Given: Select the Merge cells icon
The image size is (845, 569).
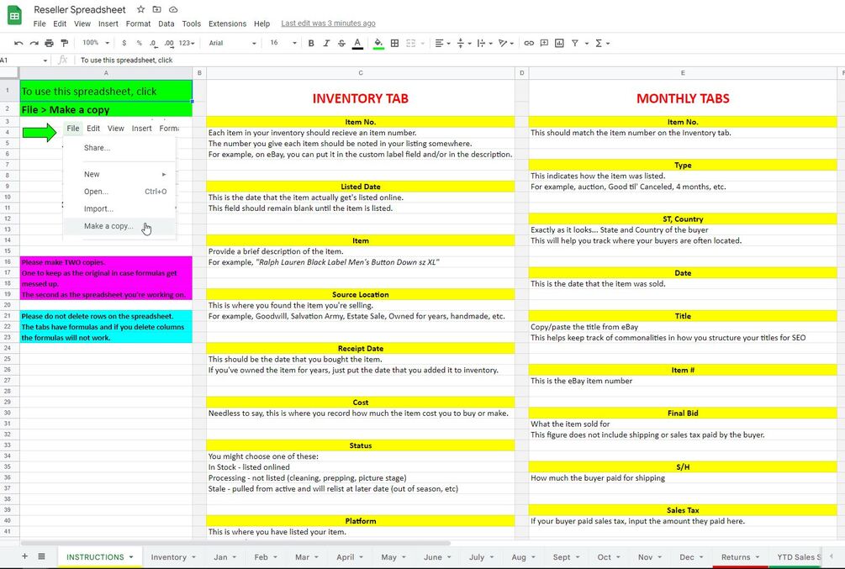Looking at the screenshot, I should (x=410, y=43).
